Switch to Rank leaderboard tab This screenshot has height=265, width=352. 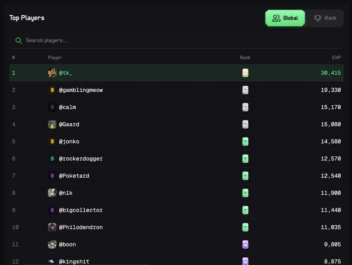325,18
